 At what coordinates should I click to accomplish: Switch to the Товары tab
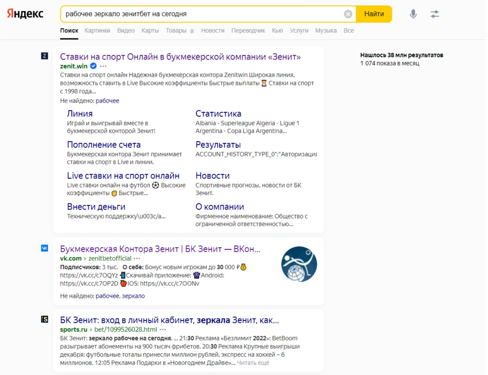pos(176,30)
